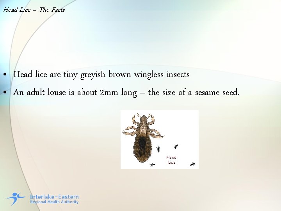Click the 'Head Lice' caption inside the picture
This screenshot has width=281, height=211.
(x=171, y=160)
